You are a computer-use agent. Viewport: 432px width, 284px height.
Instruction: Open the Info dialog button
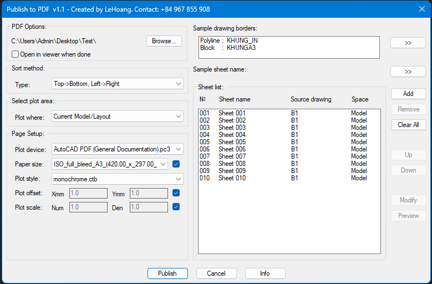[265, 273]
